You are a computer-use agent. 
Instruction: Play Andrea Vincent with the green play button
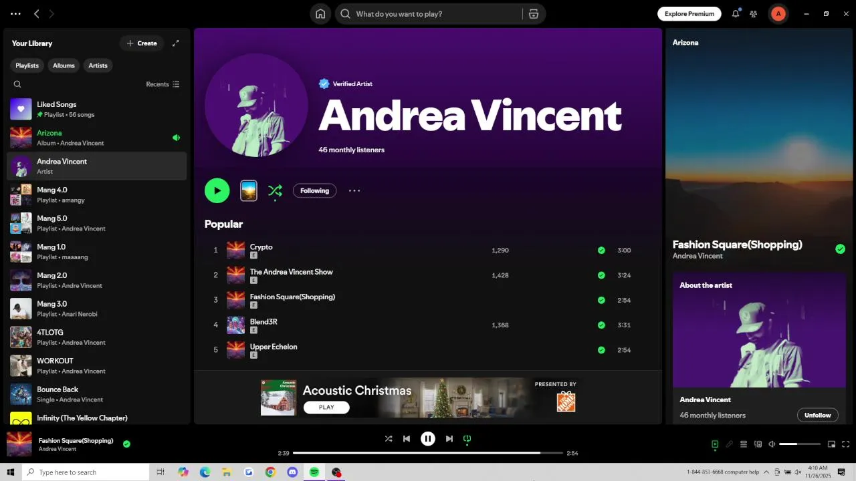[x=217, y=190]
